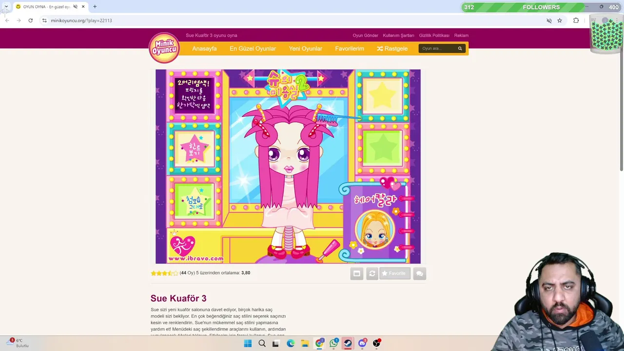
Task: Open the taskbar Search icon
Action: [262, 343]
